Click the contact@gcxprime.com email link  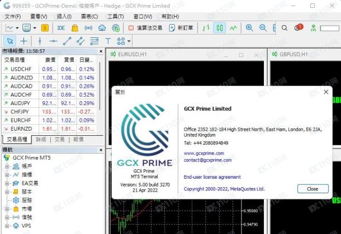point(207,160)
